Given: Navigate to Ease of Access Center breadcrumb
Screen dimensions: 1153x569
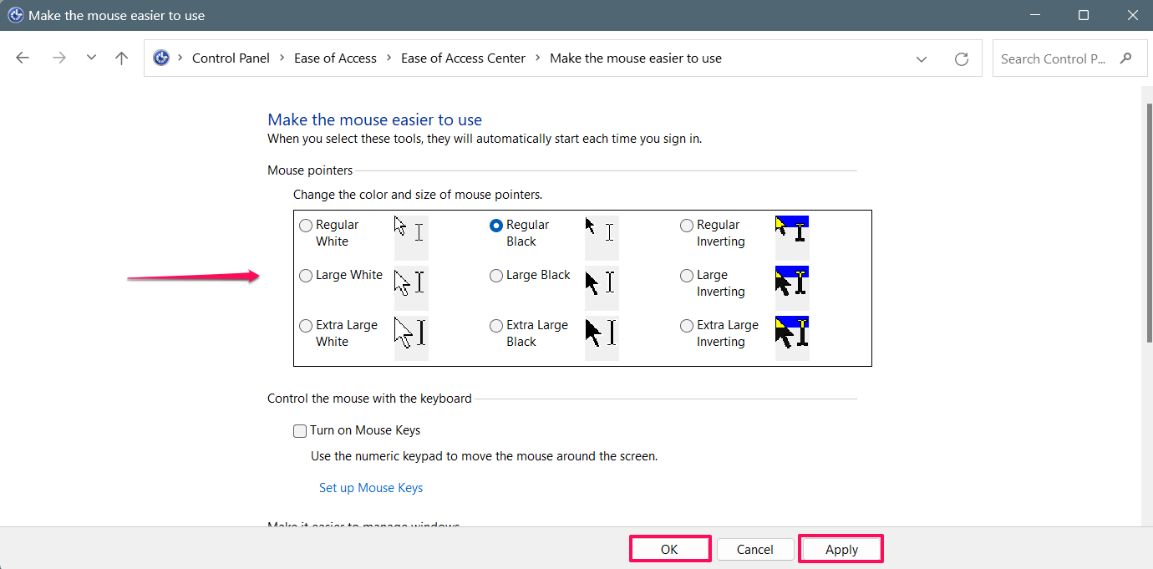Looking at the screenshot, I should tap(463, 58).
